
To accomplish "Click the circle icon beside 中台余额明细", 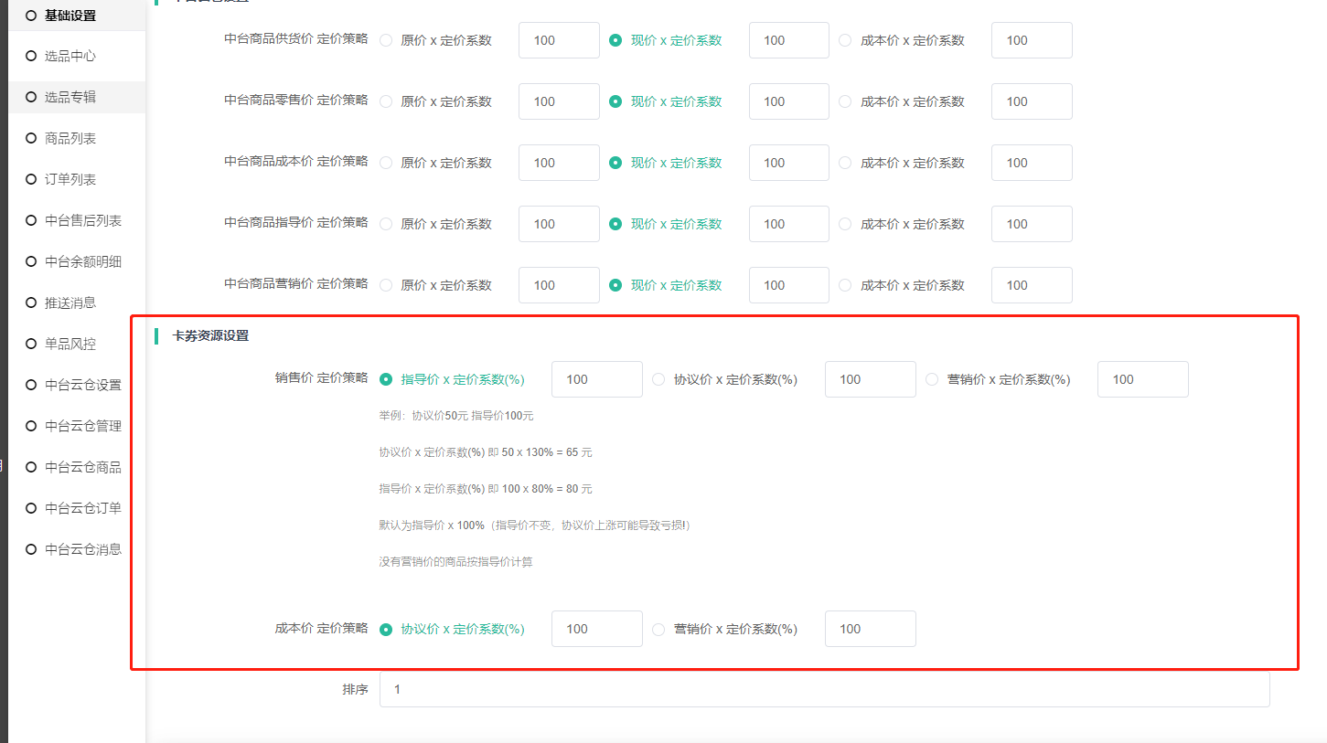I will (31, 261).
